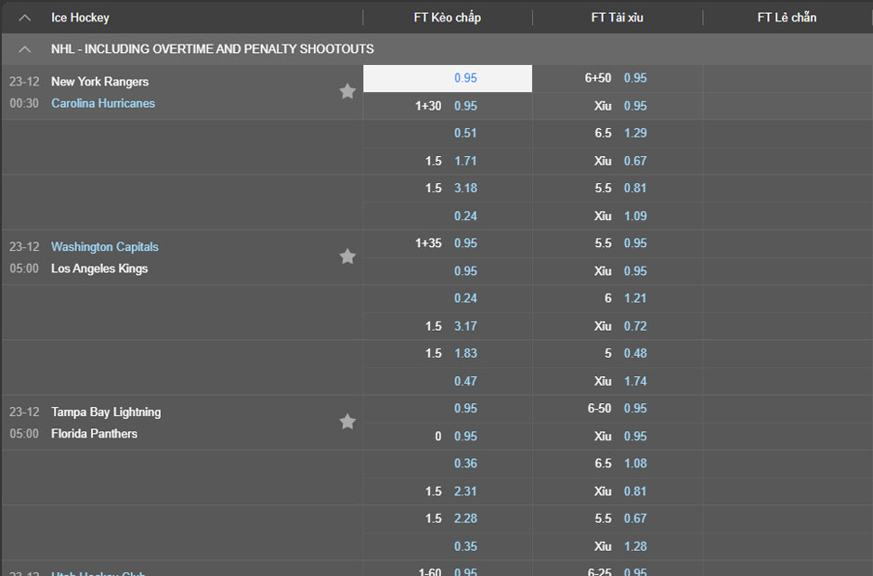Screen dimensions: 873x576
Task: Pick Xỉu 1.74 odds in Capitals match
Action: 635,381
